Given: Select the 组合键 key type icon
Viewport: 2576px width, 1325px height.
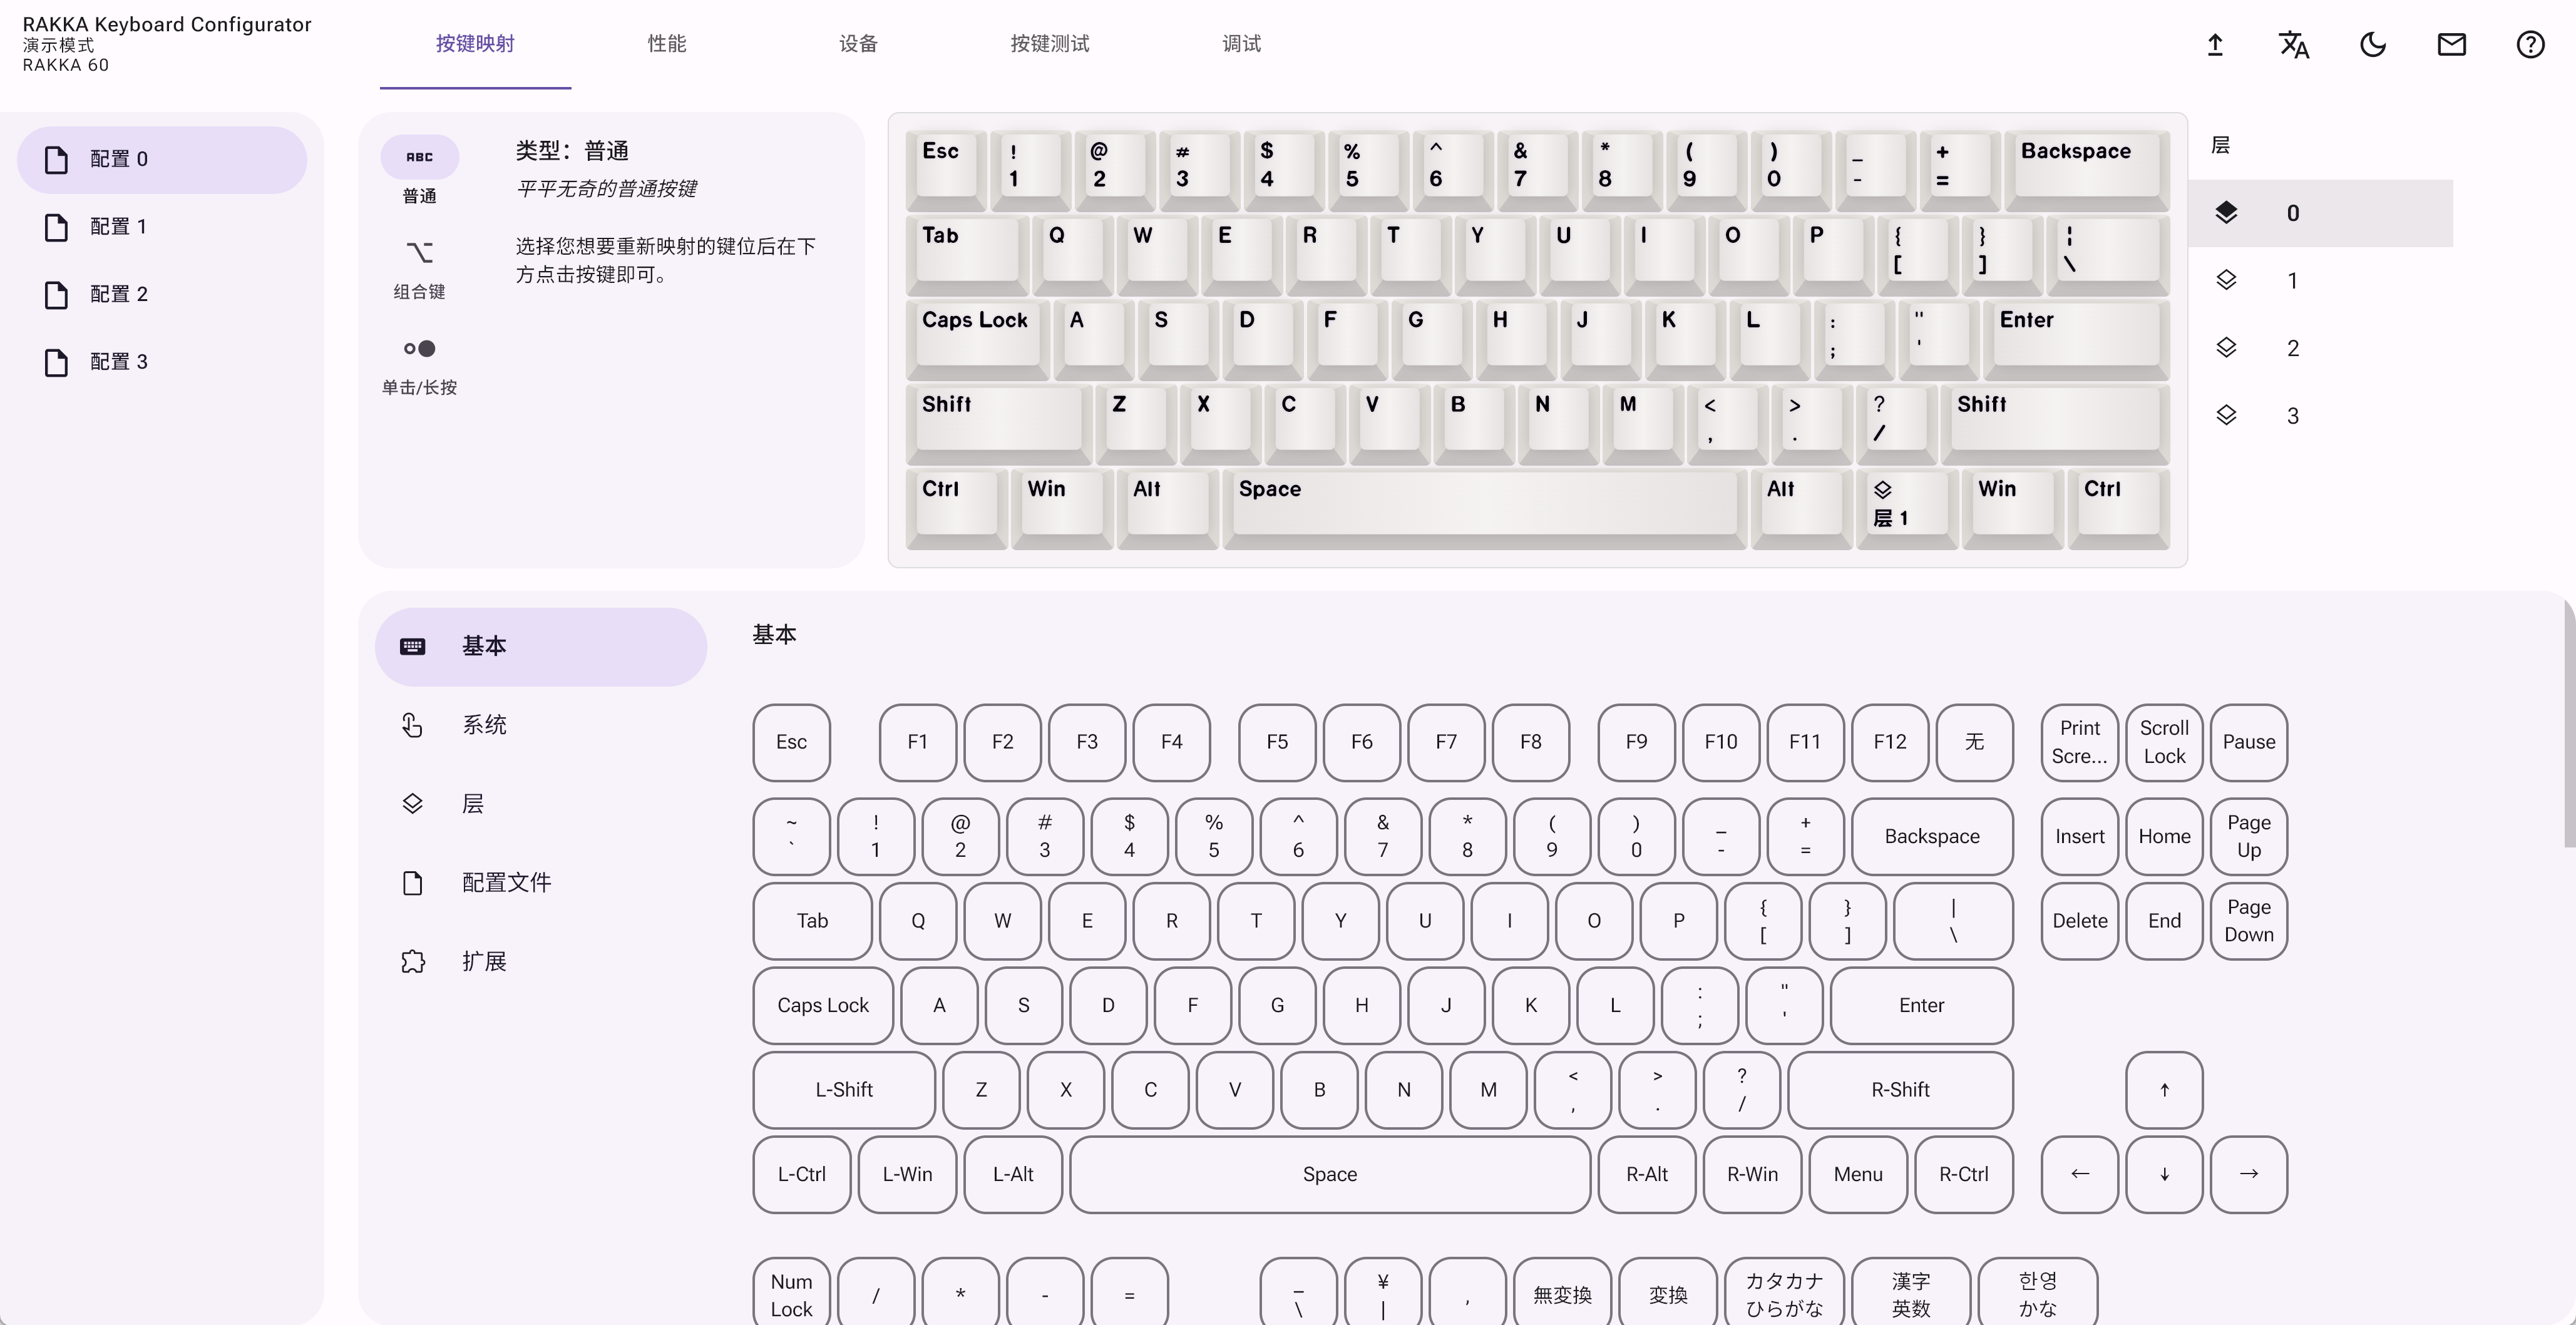Looking at the screenshot, I should [x=419, y=252].
